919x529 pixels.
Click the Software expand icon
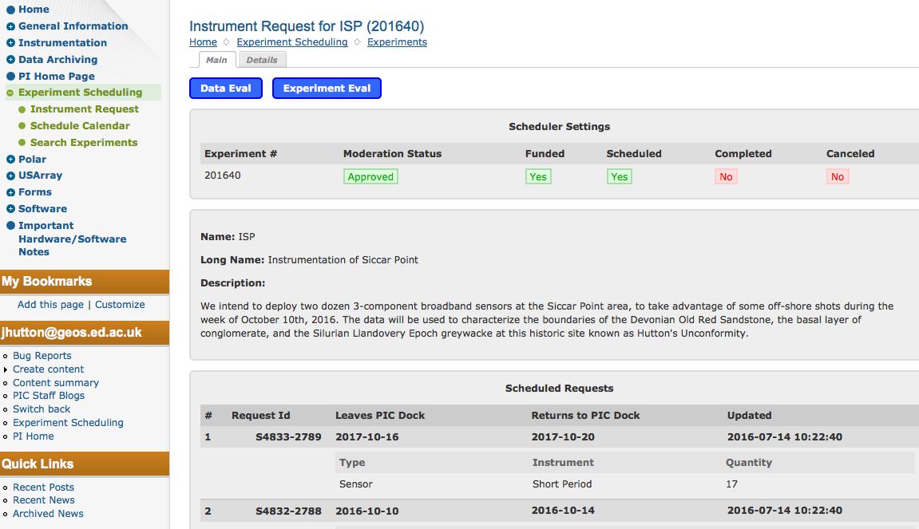[10, 209]
